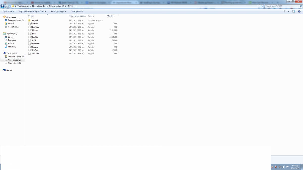Open the Action Center flag icon
This screenshot has width=303, height=170.
point(287,167)
